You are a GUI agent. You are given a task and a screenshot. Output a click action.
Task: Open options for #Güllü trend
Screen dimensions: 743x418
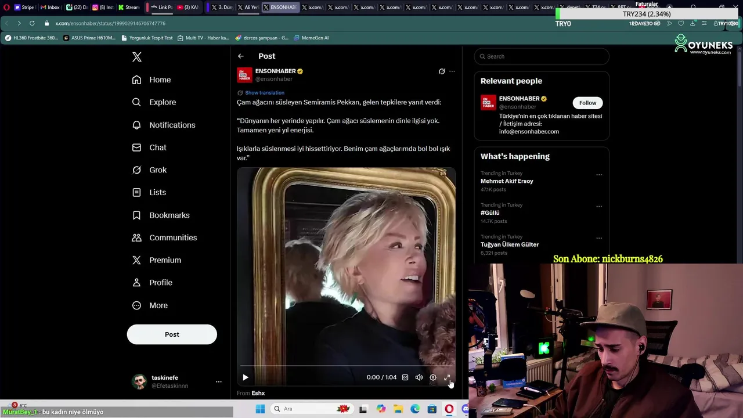tap(599, 206)
